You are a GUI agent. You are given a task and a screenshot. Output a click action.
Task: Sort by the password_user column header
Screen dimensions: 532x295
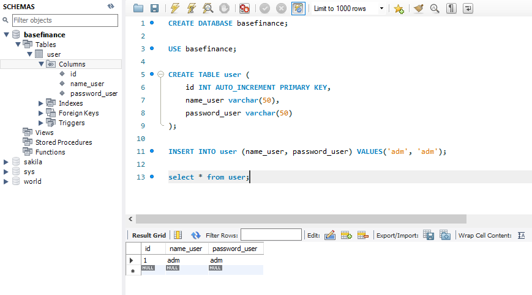point(236,249)
